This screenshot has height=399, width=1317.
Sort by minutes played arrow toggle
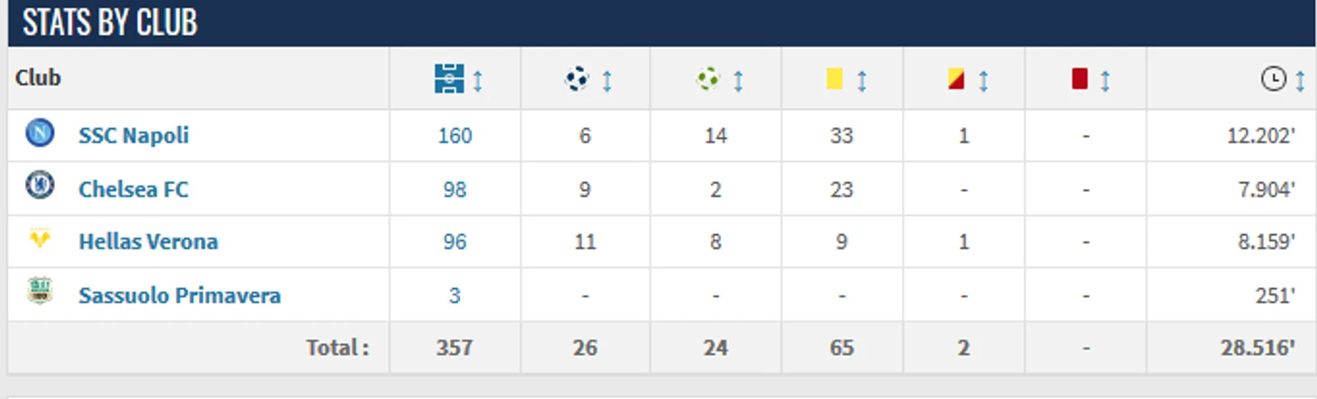pyautogui.click(x=1300, y=81)
